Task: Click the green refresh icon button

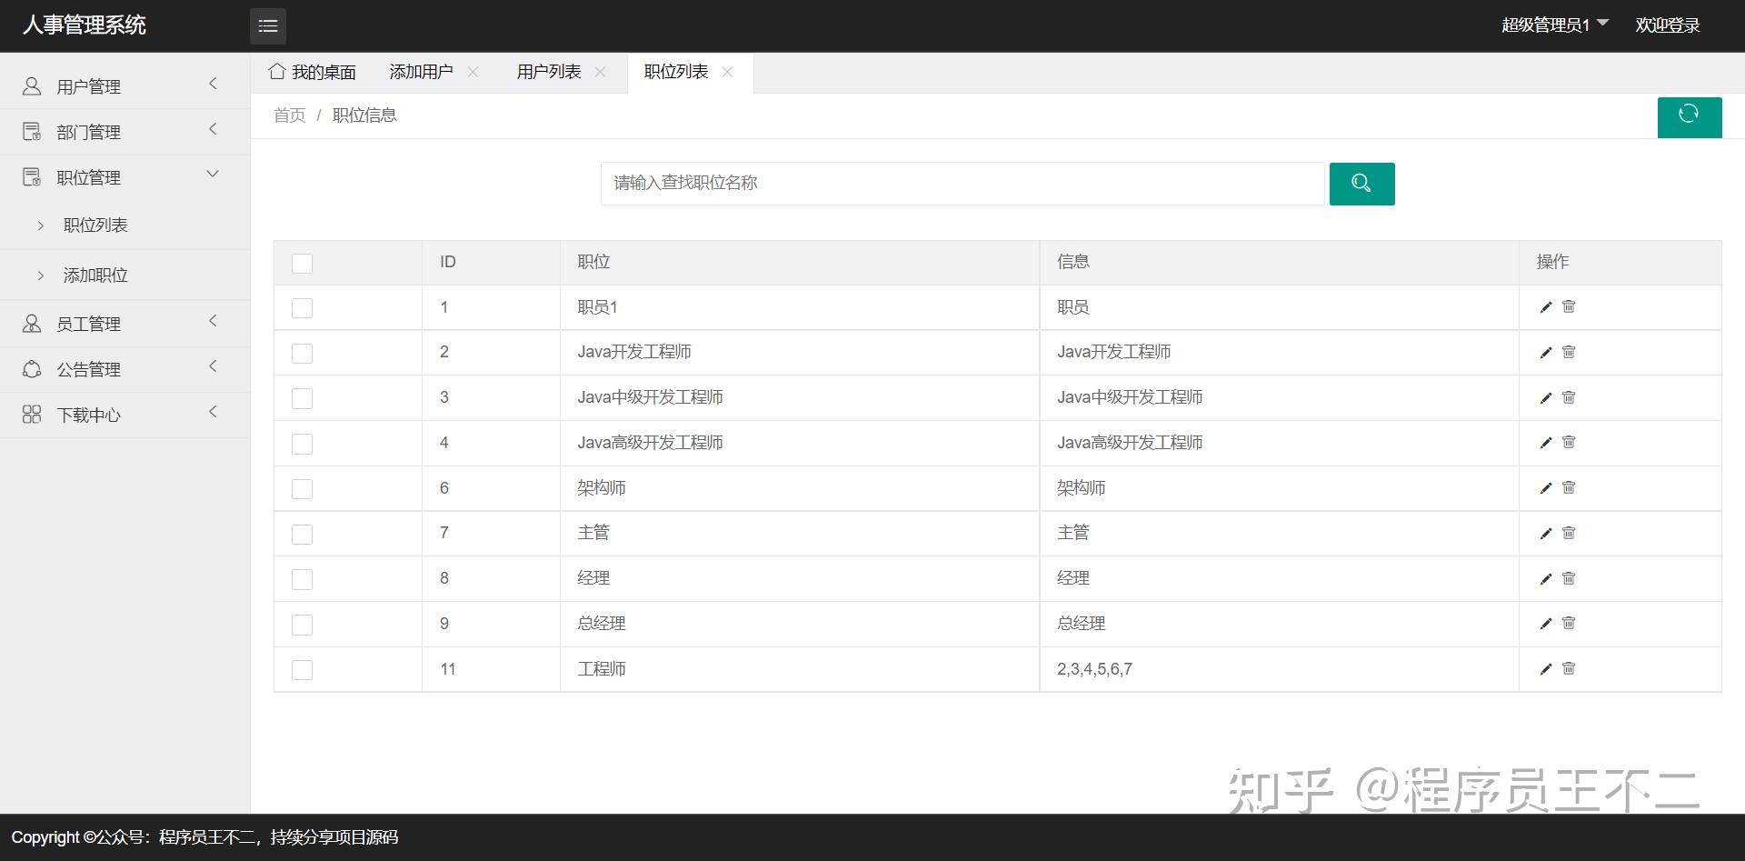Action: click(x=1689, y=116)
